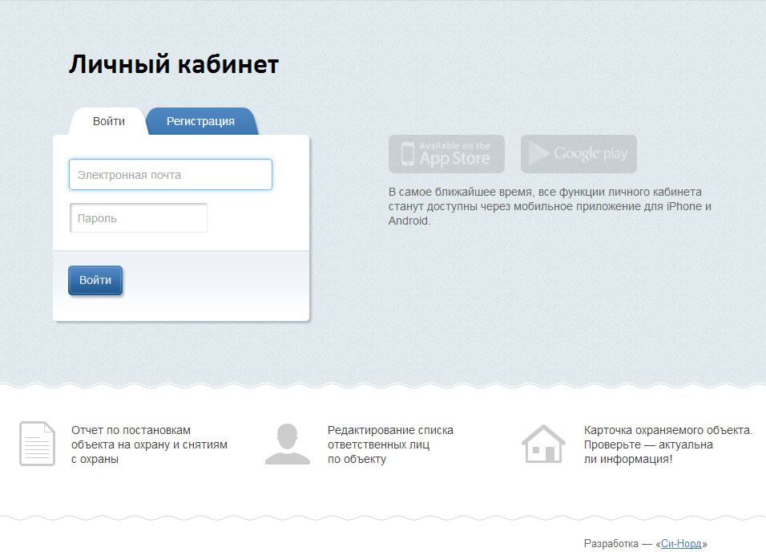Click the Разработка footer label
Viewport: 766px width, 560px height.
[612, 544]
